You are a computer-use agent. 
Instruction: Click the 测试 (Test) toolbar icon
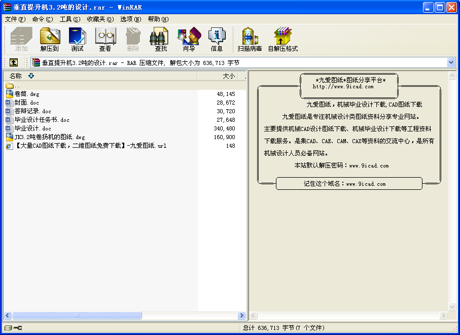pos(78,39)
